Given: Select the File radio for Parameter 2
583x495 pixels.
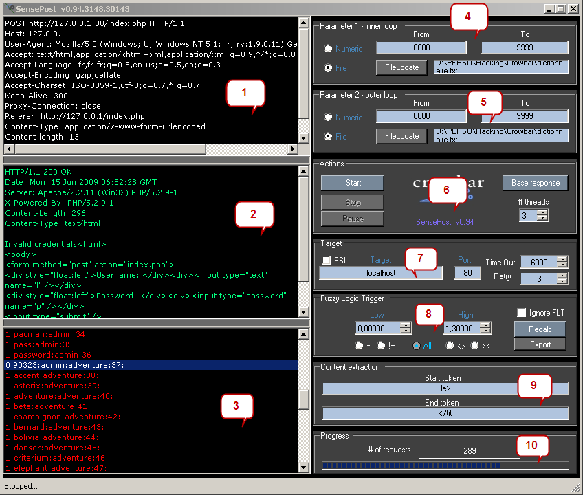Looking at the screenshot, I should click(329, 137).
